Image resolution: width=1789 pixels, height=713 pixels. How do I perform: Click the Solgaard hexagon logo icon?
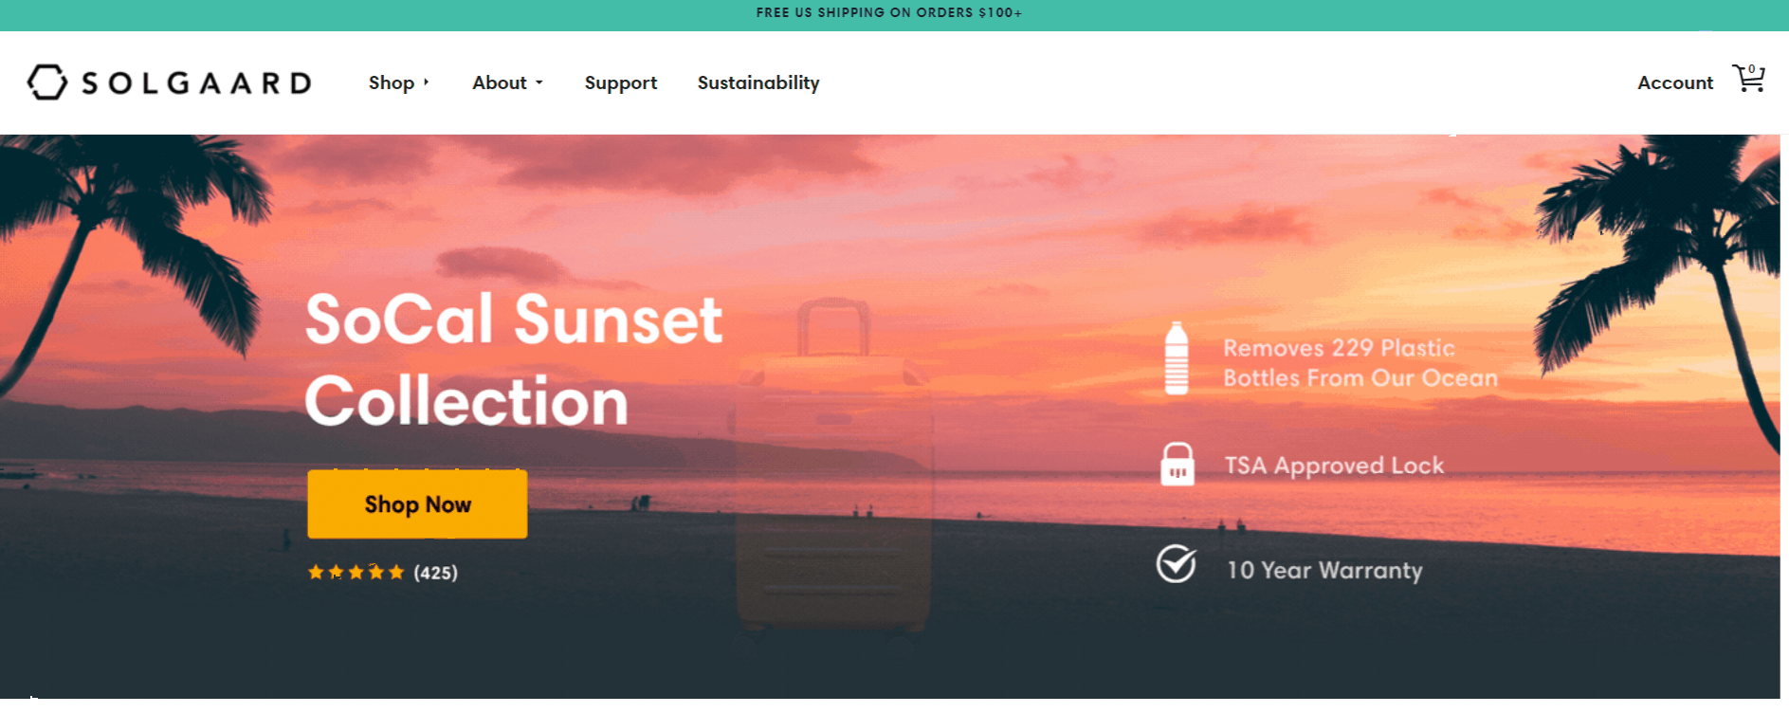click(47, 82)
